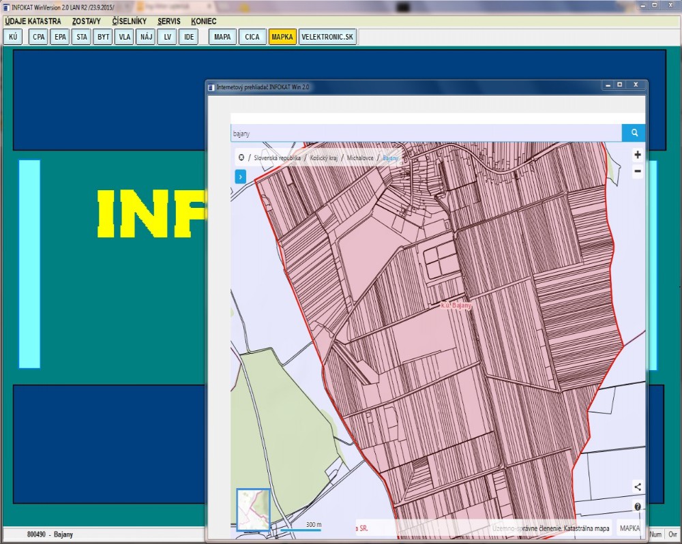Click the overview minimap thumbnail
The width and height of the screenshot is (682, 544).
pos(253,509)
